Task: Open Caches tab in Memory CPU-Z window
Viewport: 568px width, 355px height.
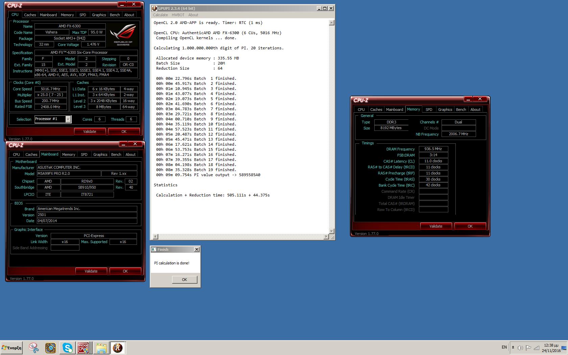Action: click(x=376, y=110)
